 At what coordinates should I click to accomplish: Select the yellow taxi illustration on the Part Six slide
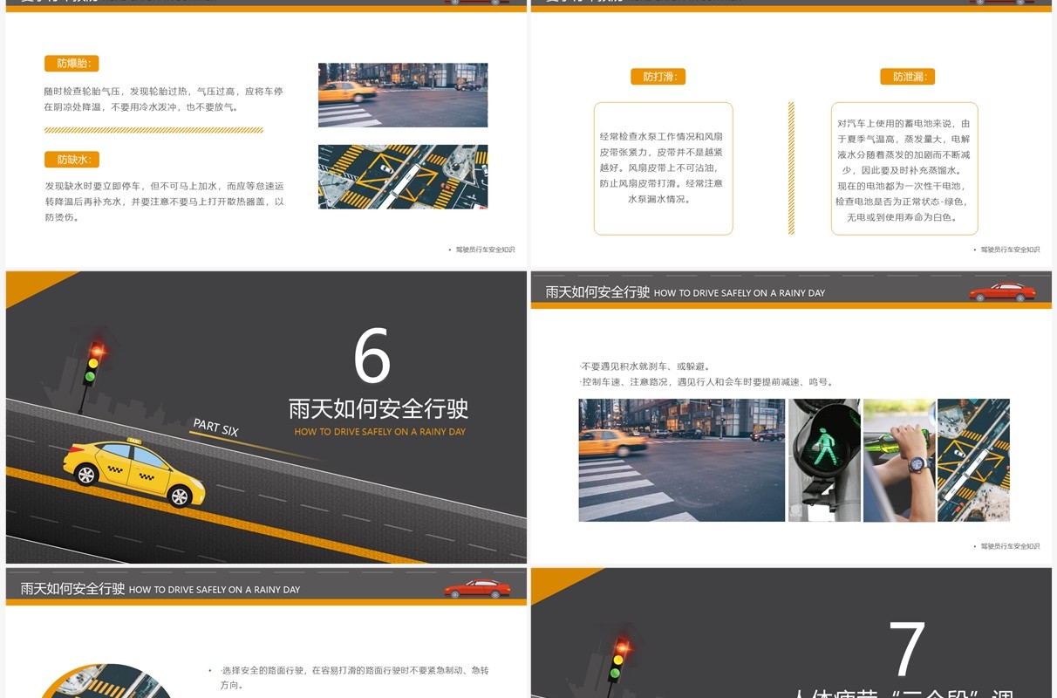134,473
